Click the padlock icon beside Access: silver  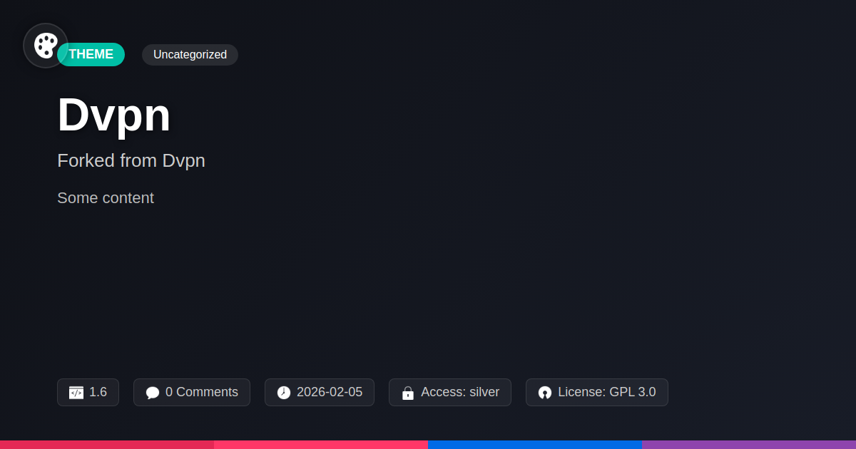click(408, 393)
